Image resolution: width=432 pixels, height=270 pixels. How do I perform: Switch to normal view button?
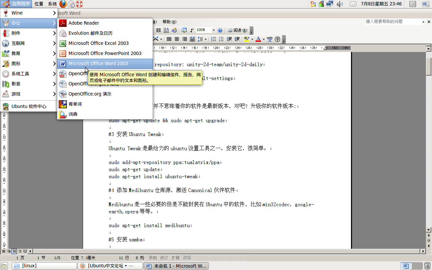[4, 251]
